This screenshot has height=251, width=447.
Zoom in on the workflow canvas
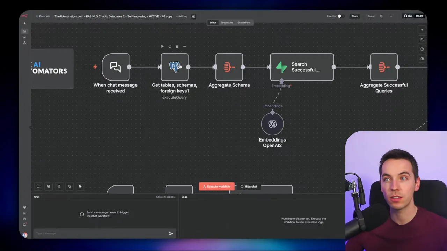49,186
